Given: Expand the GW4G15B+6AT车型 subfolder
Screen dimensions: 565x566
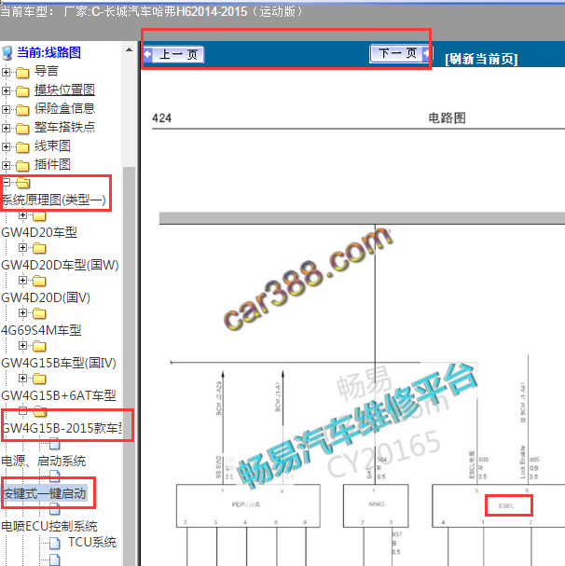Looking at the screenshot, I should click(x=22, y=378).
